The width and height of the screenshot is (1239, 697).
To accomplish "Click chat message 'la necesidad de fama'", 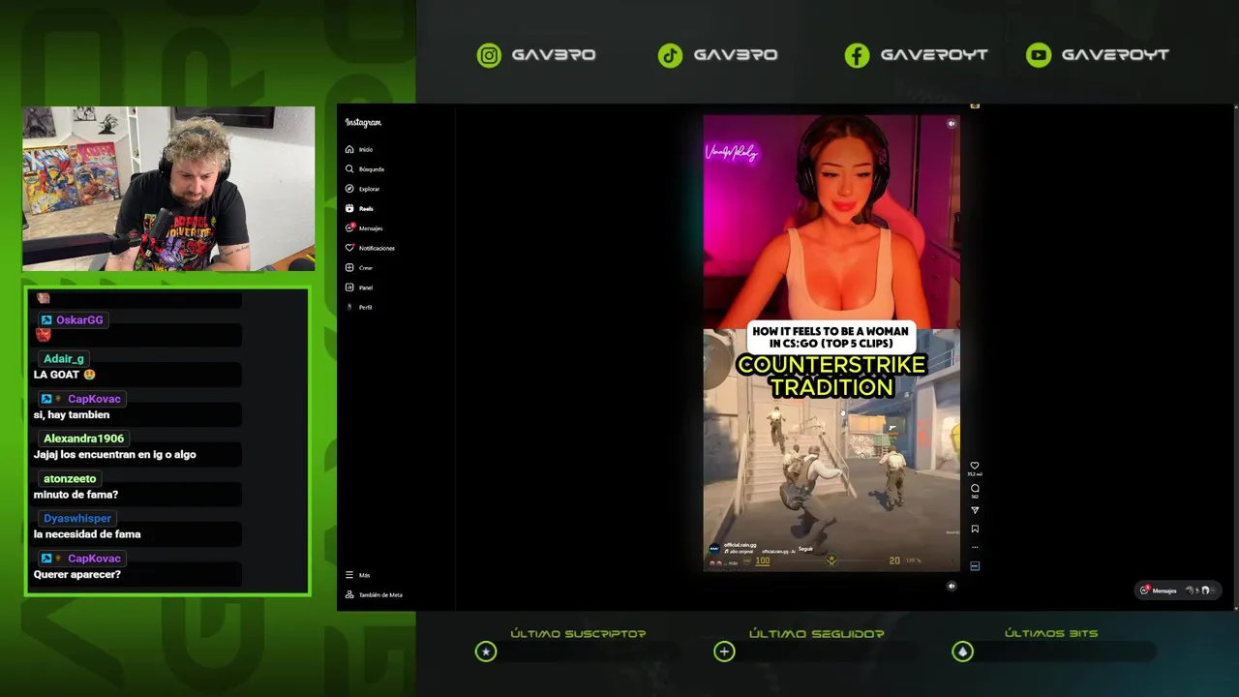I will pos(87,534).
